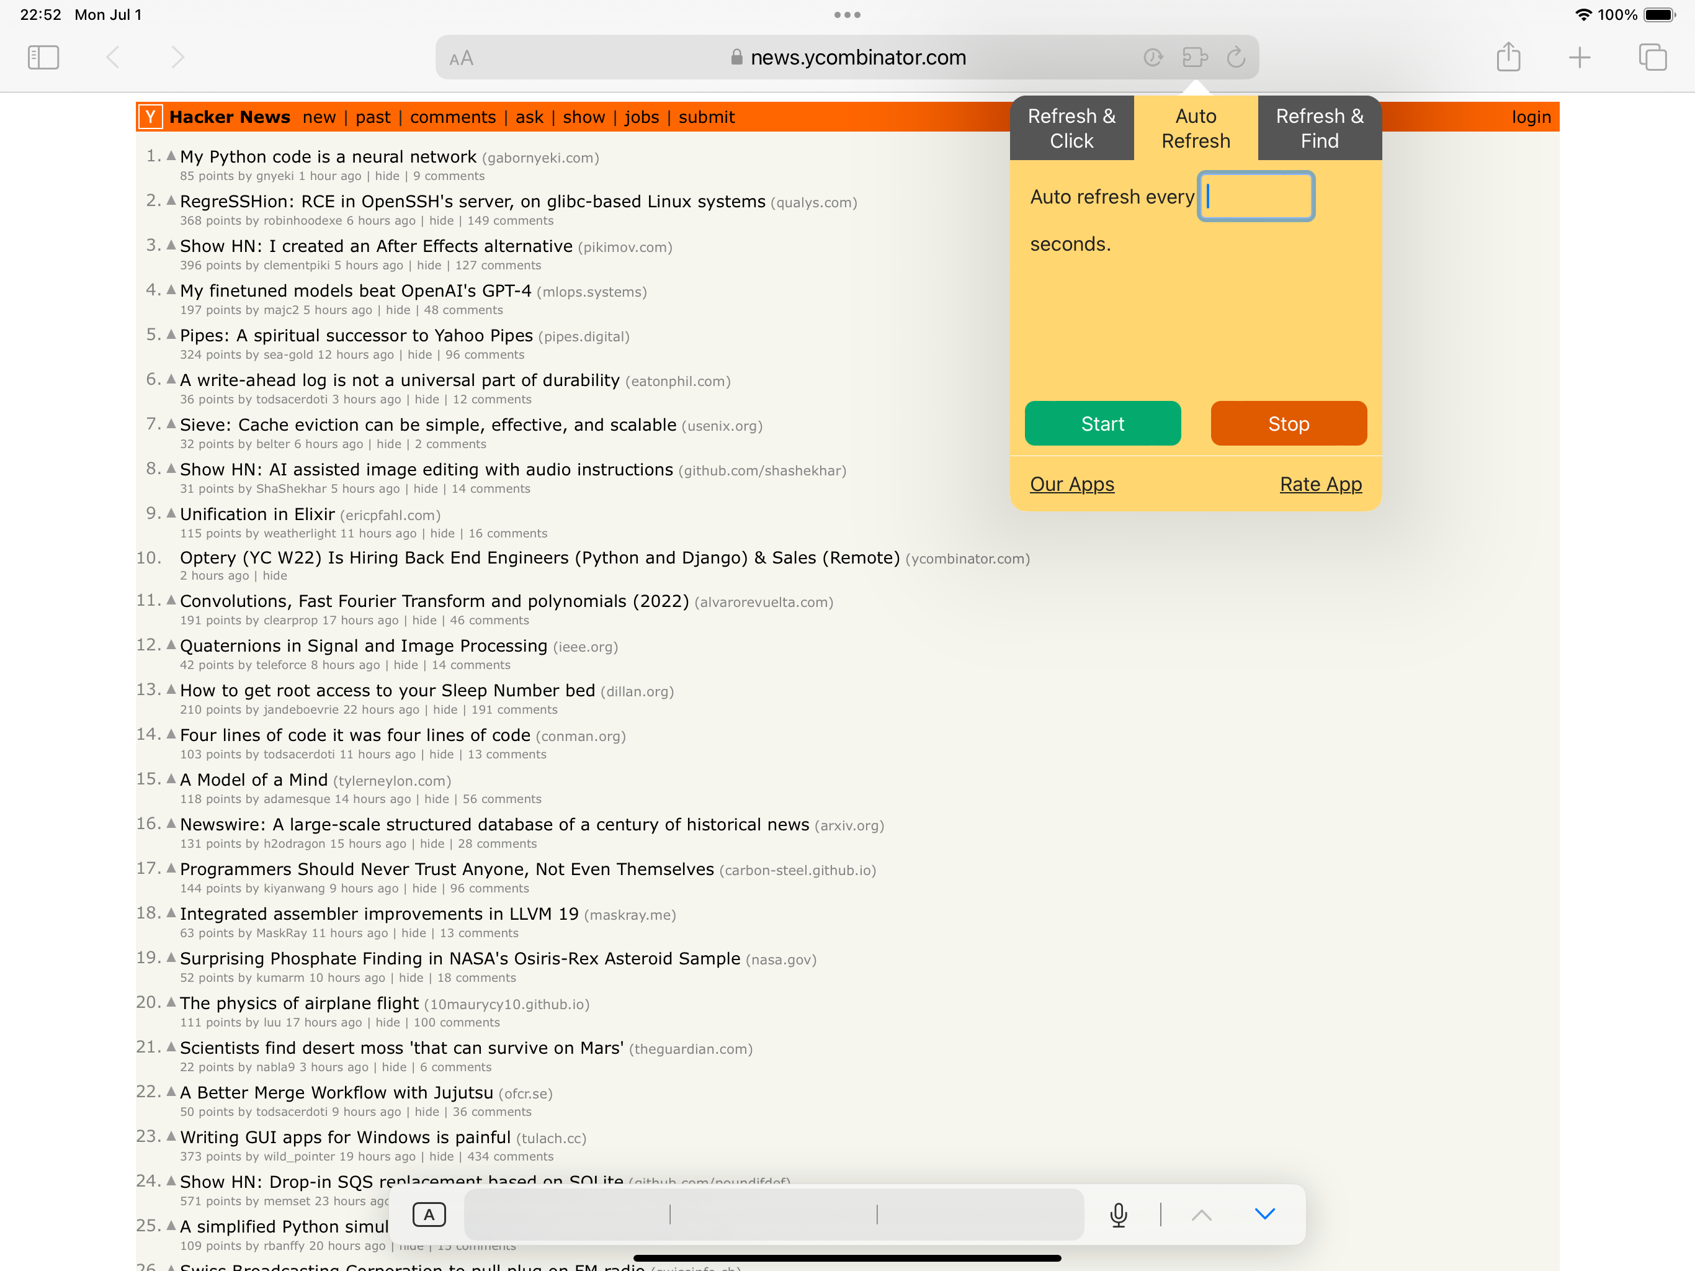Switch to the Refresh & Click tab
This screenshot has width=1695, height=1271.
(x=1071, y=129)
